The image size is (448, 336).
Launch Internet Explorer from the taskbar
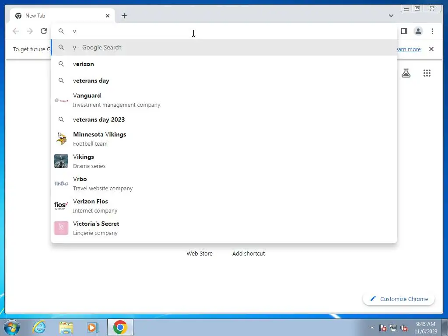point(39,327)
